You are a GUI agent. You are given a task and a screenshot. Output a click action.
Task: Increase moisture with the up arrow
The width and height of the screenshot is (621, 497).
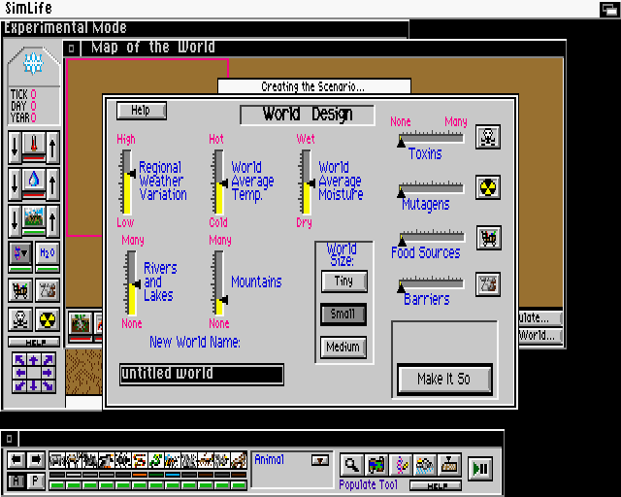coord(52,183)
